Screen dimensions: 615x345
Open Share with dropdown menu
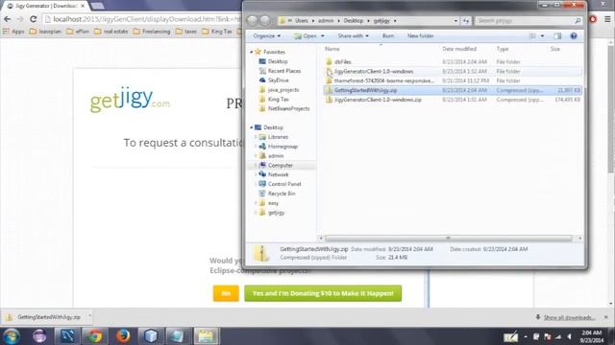point(353,36)
